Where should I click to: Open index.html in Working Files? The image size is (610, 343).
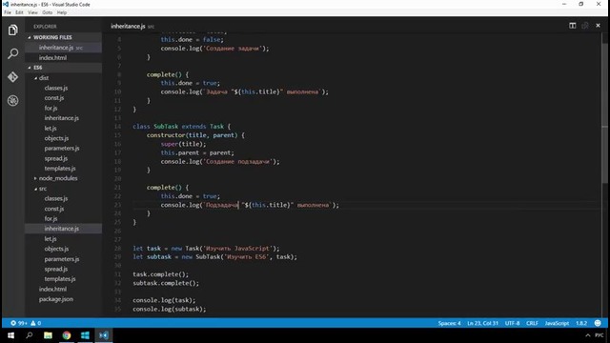(x=64, y=57)
